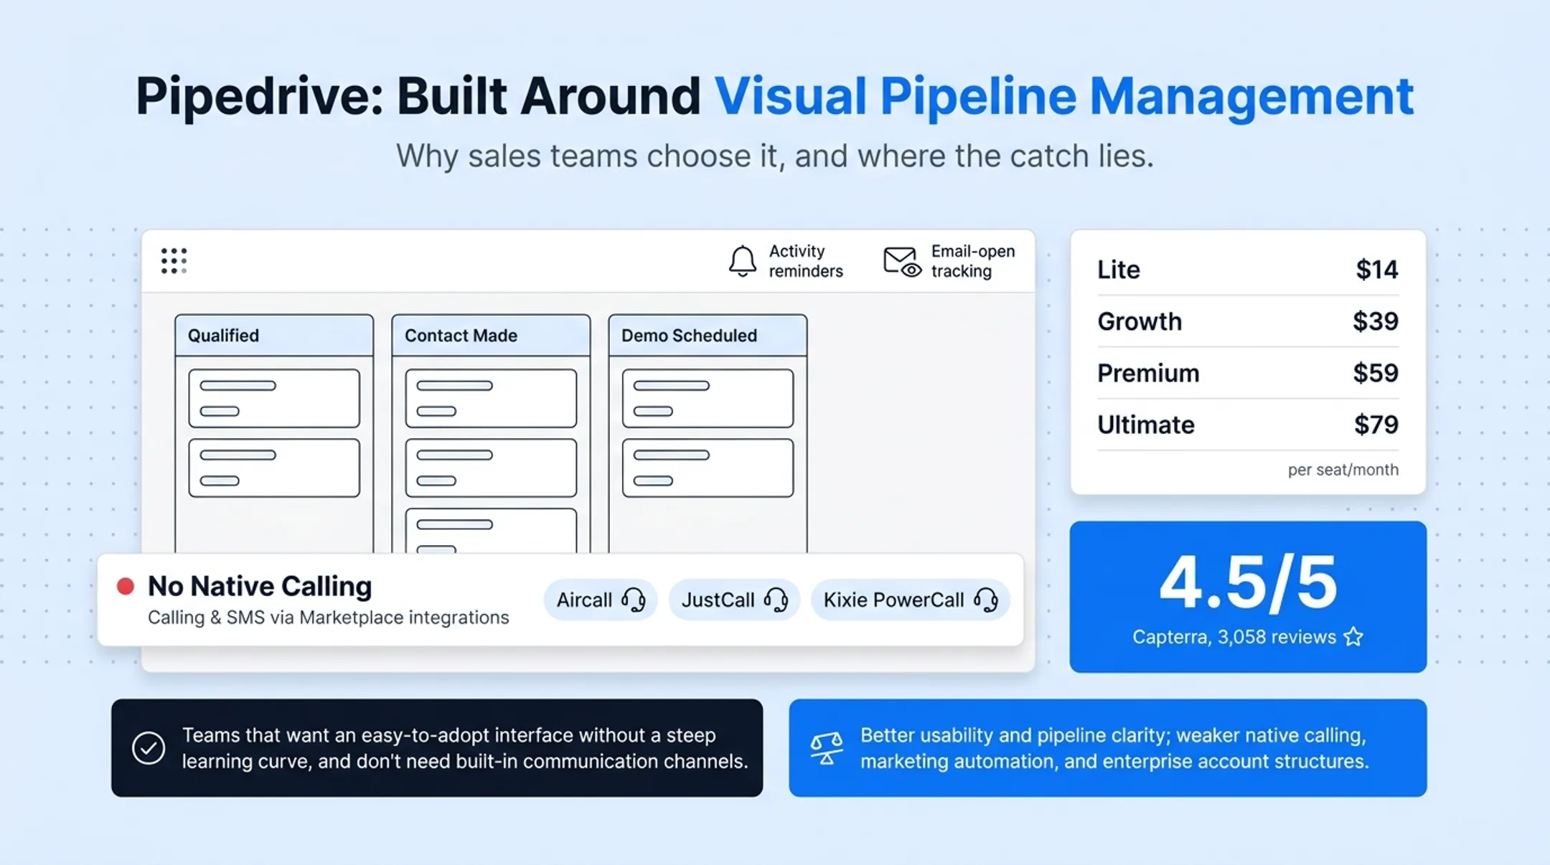Click the Ultimate plan name
This screenshot has width=1550, height=865.
tap(1146, 425)
